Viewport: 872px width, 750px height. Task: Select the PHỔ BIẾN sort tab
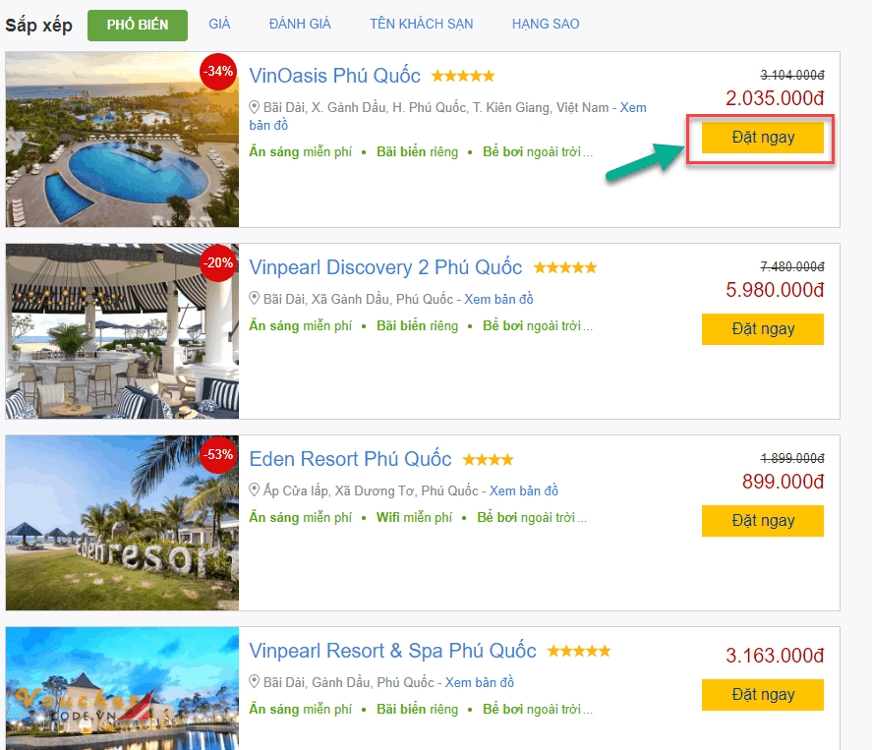coord(138,25)
